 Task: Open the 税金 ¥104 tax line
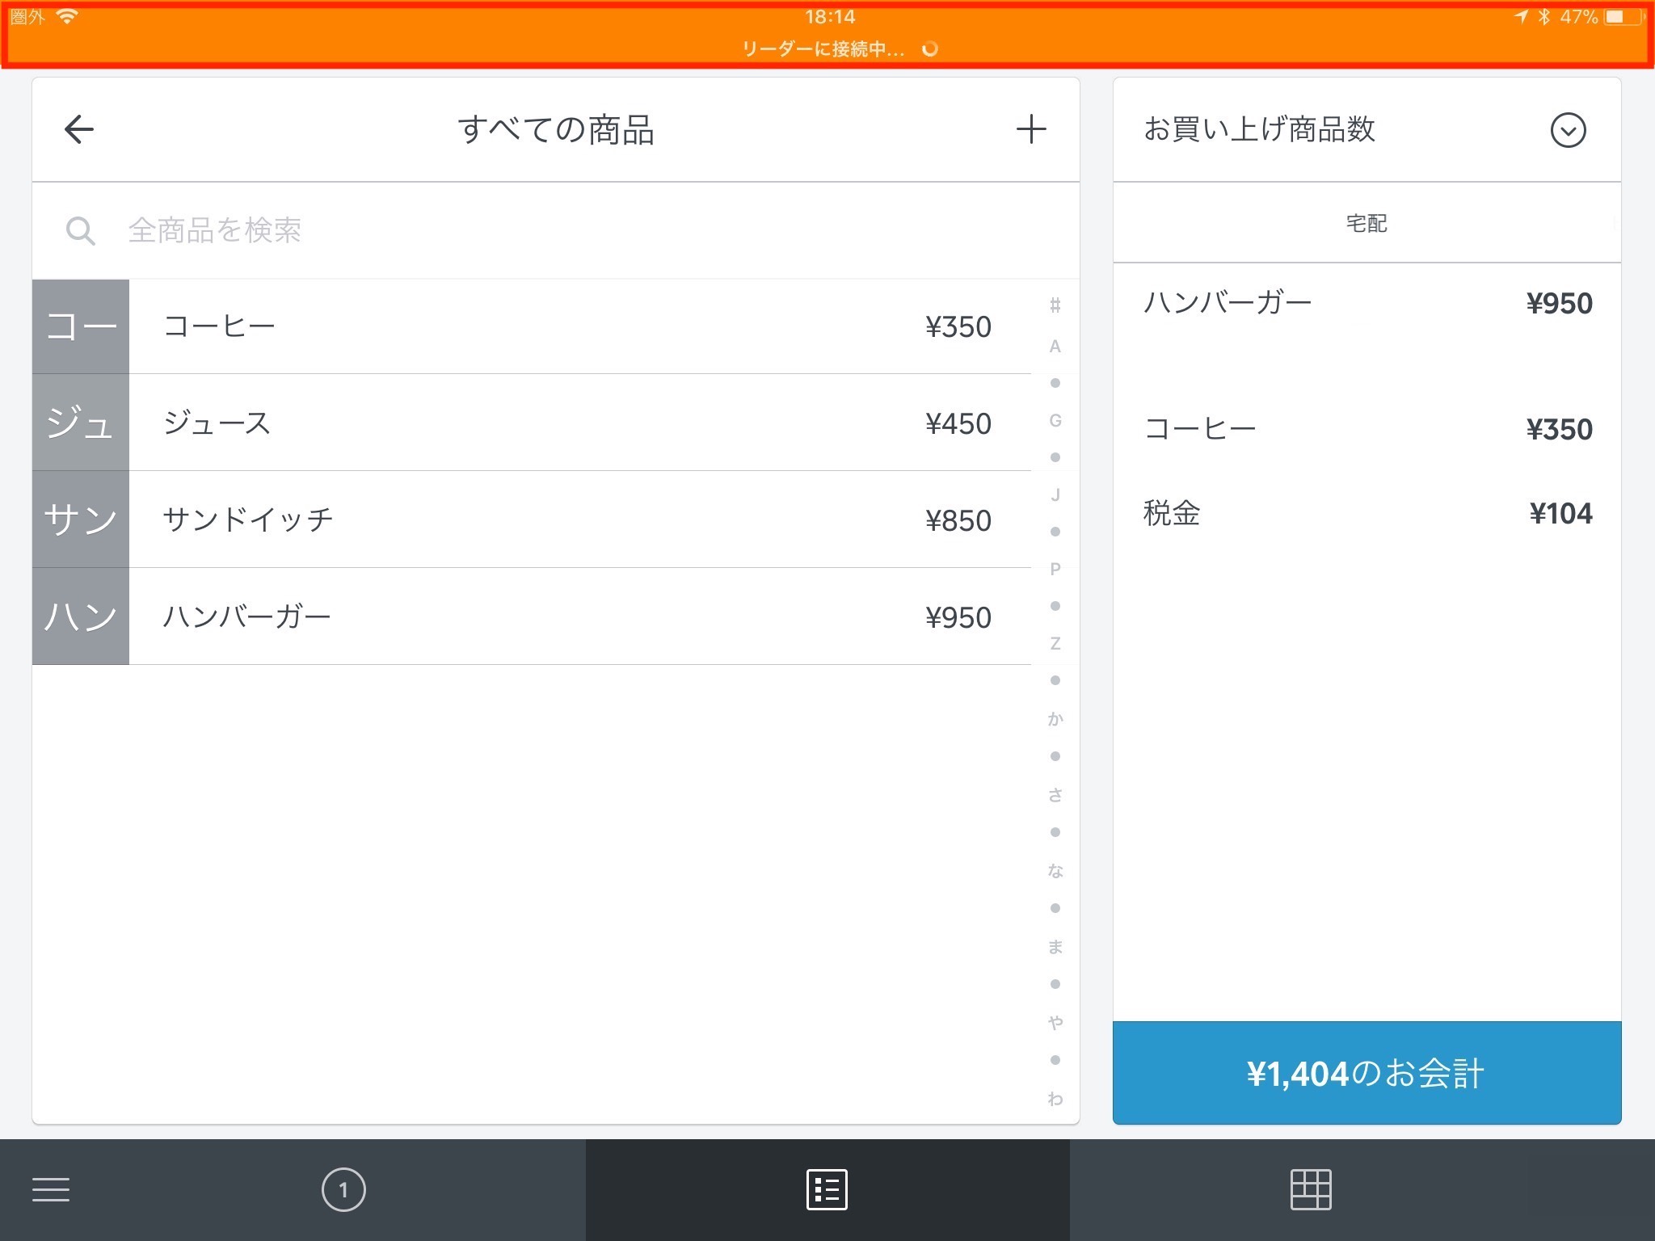1366,513
